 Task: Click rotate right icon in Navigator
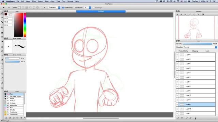coord(198,15)
